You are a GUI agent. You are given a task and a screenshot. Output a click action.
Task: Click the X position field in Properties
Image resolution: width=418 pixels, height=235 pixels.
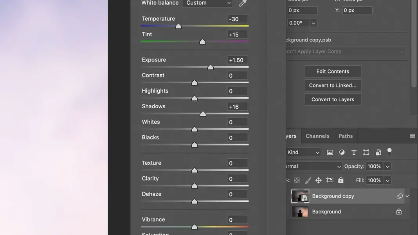pyautogui.click(x=302, y=11)
